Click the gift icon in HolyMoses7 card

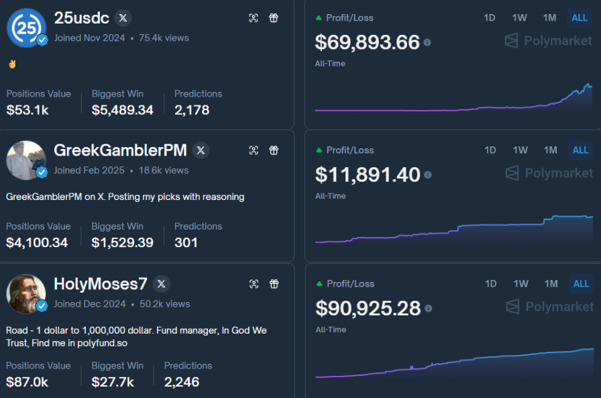click(274, 284)
